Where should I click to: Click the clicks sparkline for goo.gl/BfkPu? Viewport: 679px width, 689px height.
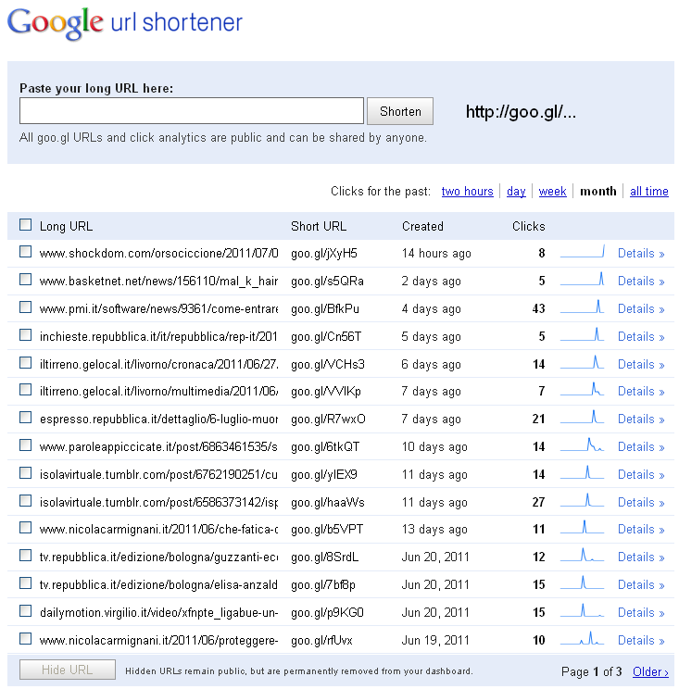(x=582, y=307)
